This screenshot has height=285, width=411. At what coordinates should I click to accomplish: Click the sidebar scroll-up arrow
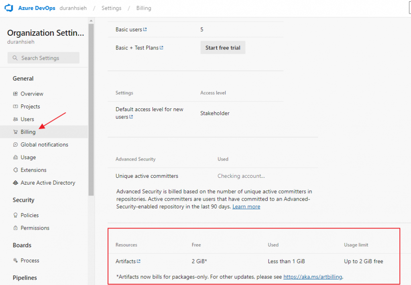coord(91,21)
